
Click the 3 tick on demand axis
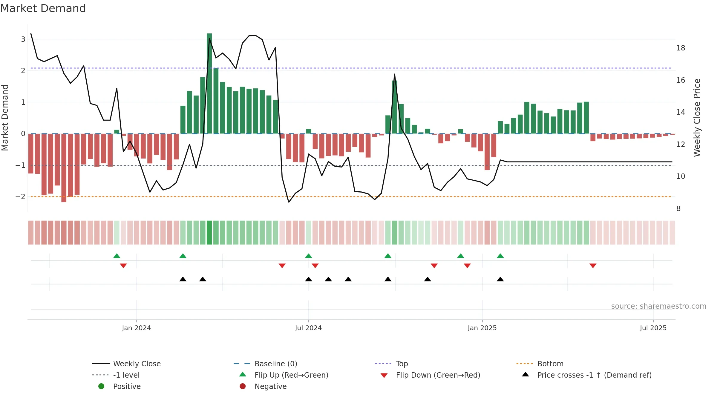[x=23, y=39]
